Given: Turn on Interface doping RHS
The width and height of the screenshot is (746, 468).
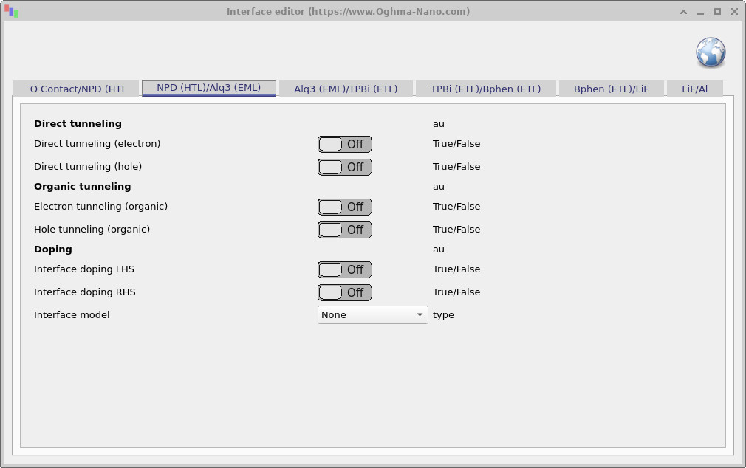Looking at the screenshot, I should [x=344, y=292].
